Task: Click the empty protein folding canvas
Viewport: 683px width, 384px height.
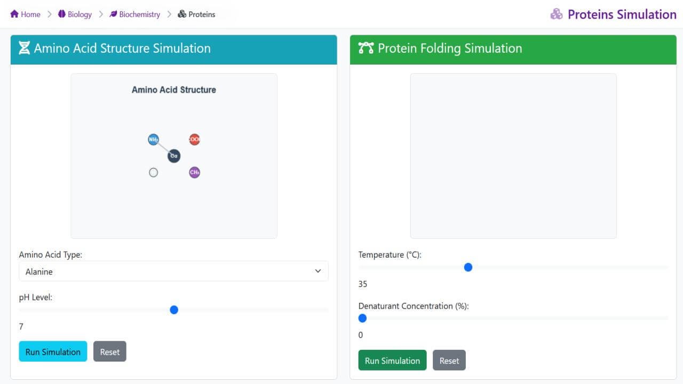Action: [513, 156]
